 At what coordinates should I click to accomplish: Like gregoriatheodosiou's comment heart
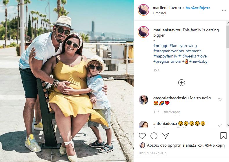[220, 100]
